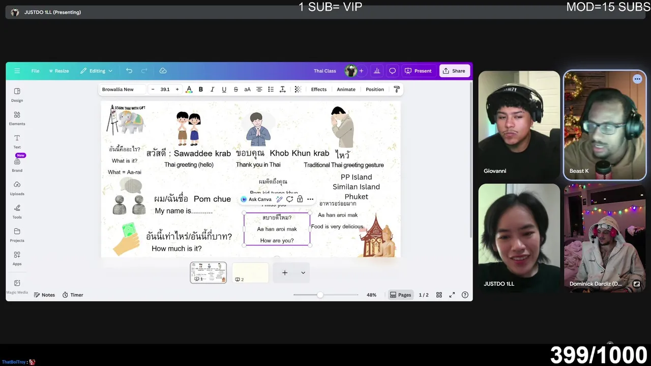Viewport: 651px width, 366px height.
Task: Increase font size with the plus button
Action: pos(177,89)
